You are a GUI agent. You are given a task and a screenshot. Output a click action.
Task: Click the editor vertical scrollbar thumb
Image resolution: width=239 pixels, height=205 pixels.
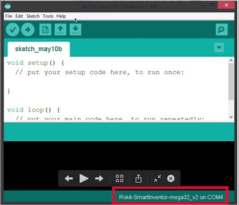pyautogui.click(x=231, y=81)
